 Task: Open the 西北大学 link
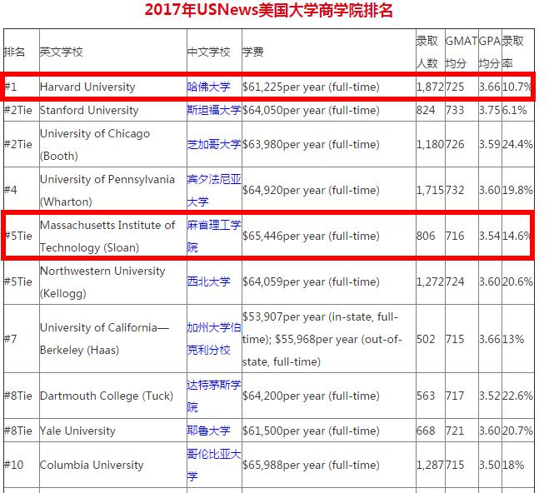[208, 281]
